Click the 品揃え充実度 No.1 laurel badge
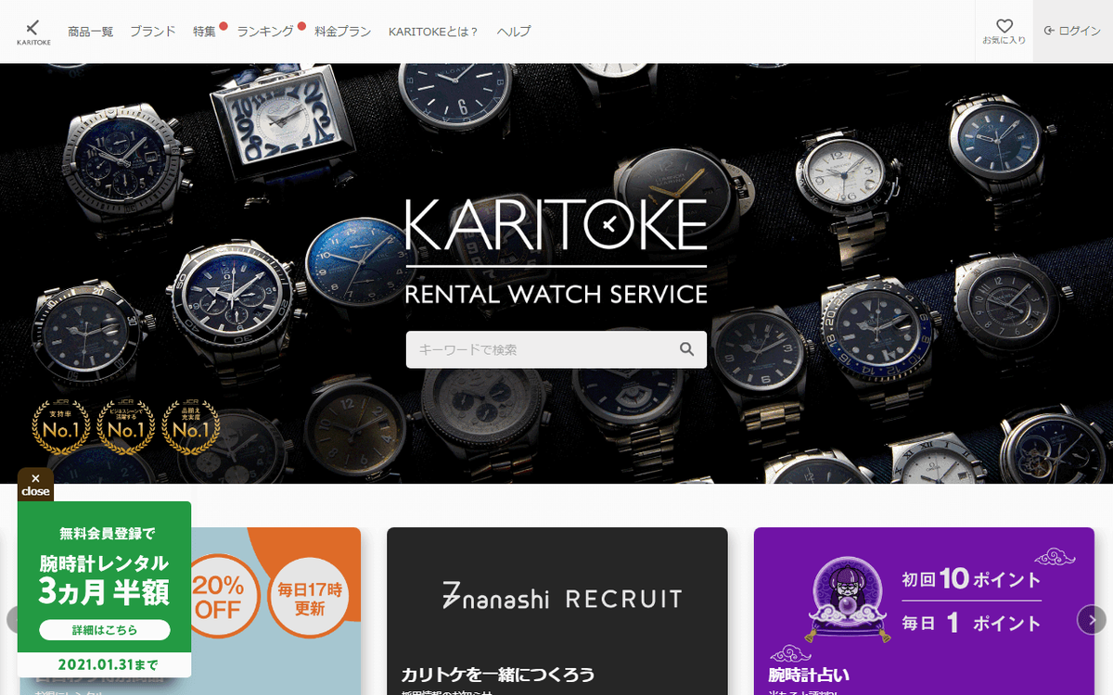Viewport: 1113px width, 695px height. [191, 427]
